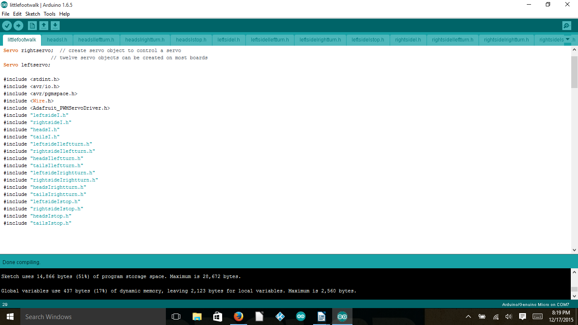Click the #include <avr/pgmspace.h> line
This screenshot has height=325, width=578.
[41, 94]
